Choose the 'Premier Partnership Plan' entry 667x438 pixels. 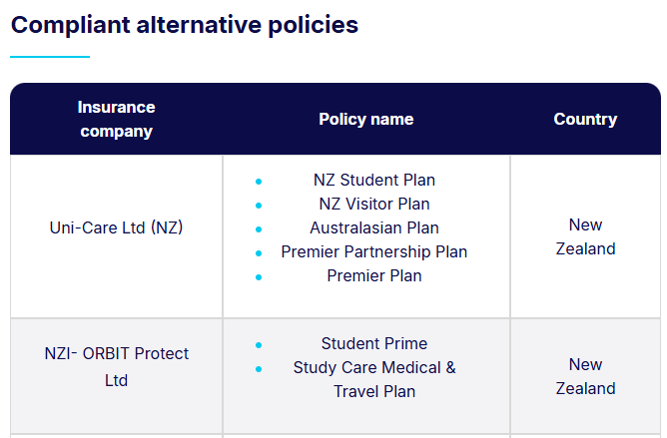(x=374, y=252)
